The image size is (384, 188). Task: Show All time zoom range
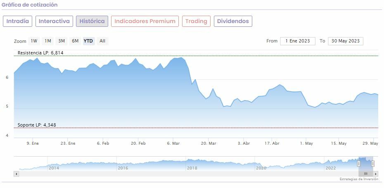102,41
